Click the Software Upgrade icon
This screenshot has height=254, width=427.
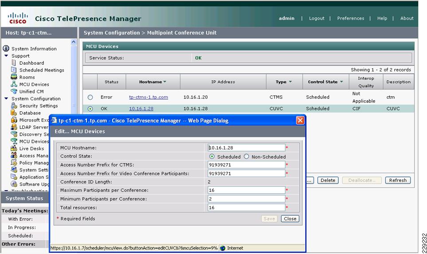[14, 184]
